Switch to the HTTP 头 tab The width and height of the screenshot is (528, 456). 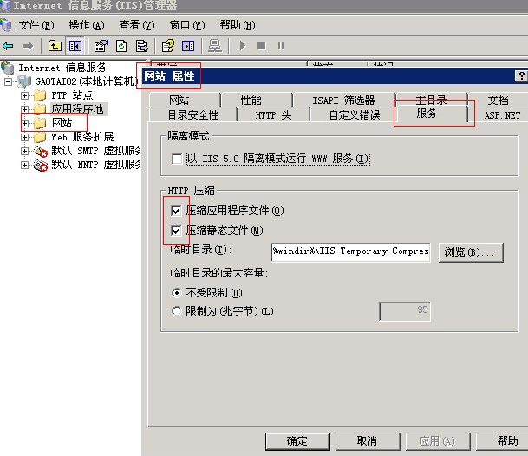tap(273, 114)
